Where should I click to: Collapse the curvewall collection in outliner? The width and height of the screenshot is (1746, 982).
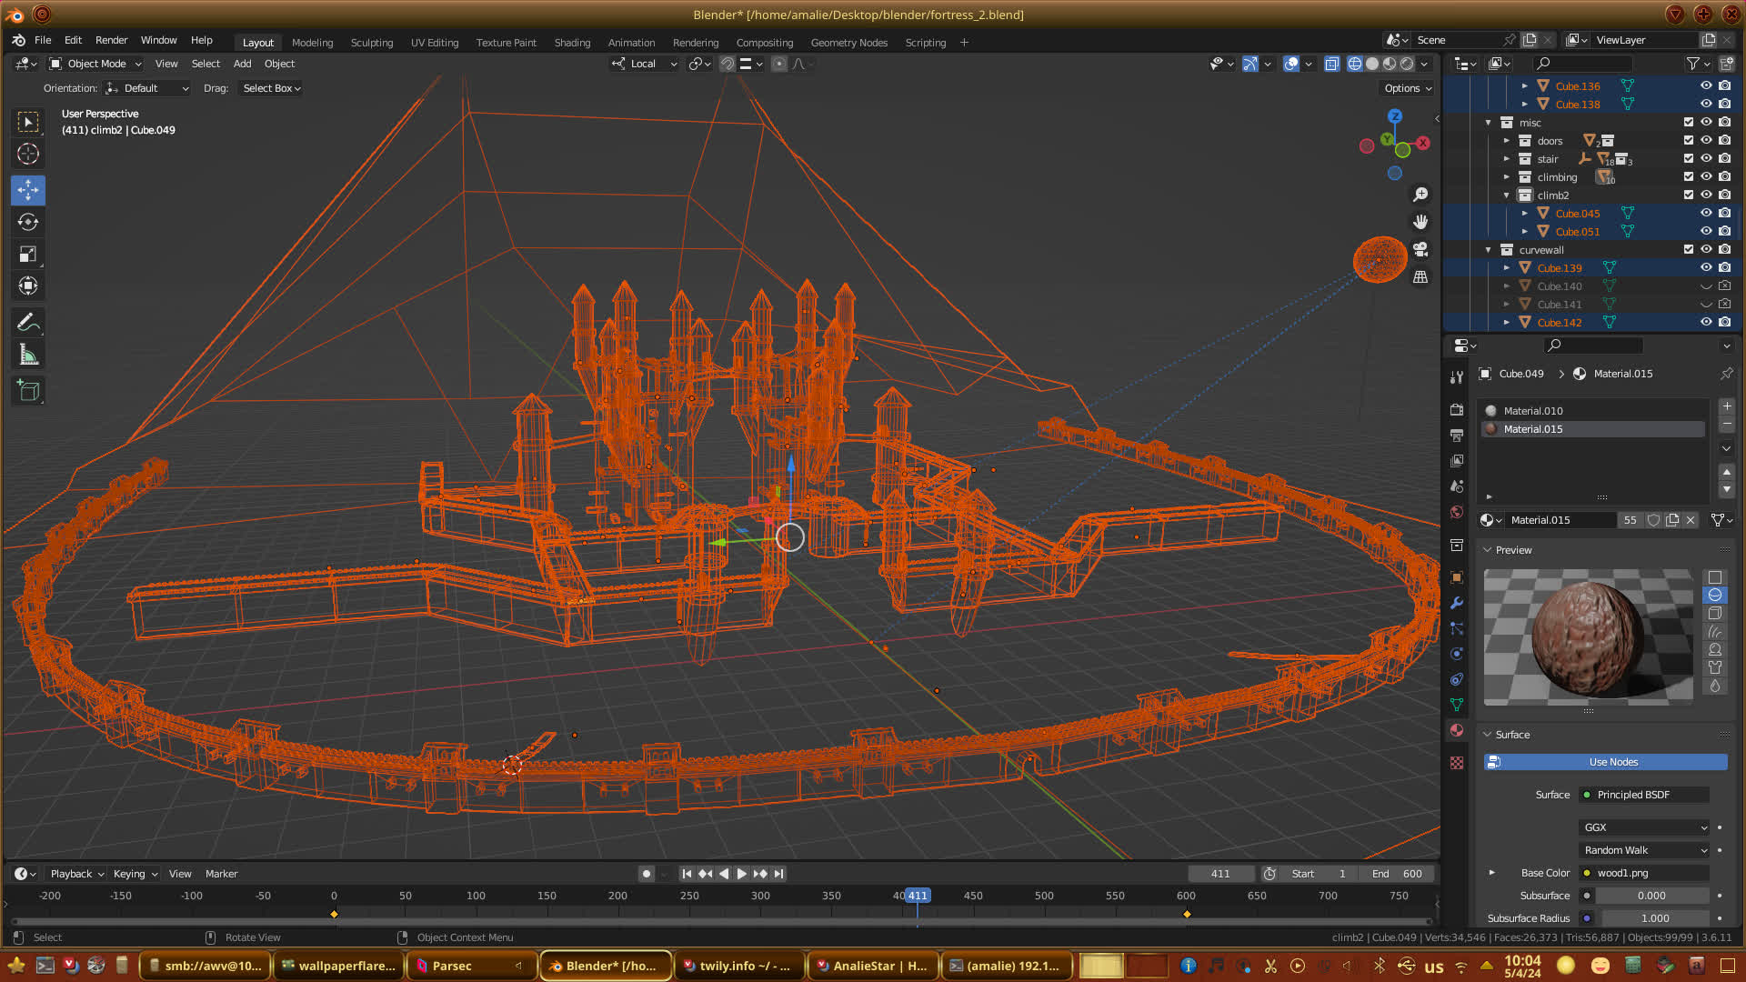pos(1489,250)
